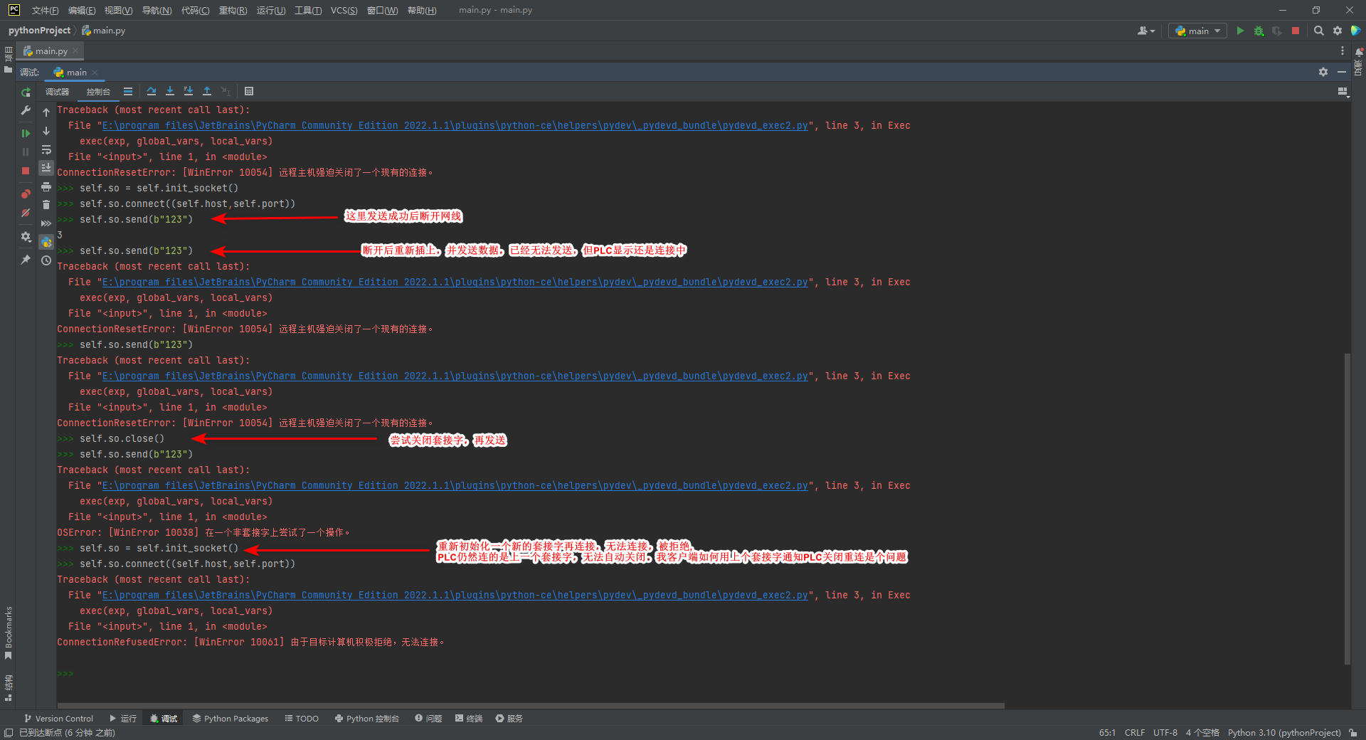This screenshot has width=1366, height=740.
Task: Toggle Mute Breakpoints icon
Action: tap(26, 213)
